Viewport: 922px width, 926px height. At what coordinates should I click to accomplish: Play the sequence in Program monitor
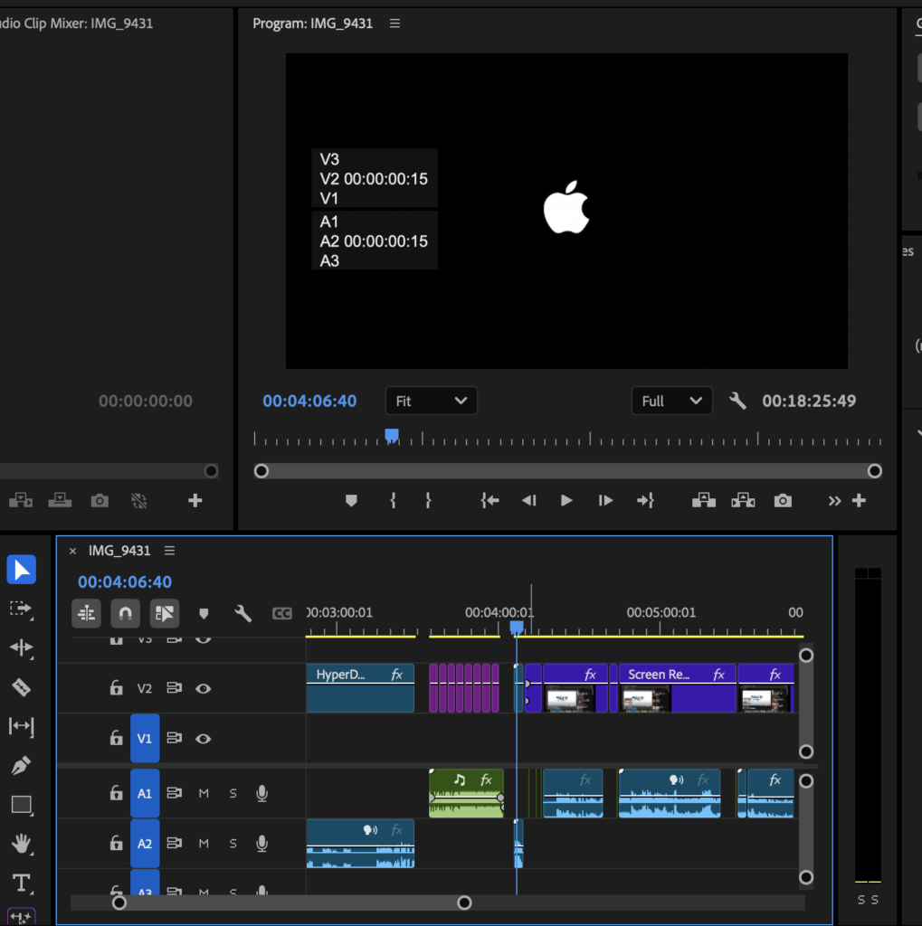click(566, 501)
